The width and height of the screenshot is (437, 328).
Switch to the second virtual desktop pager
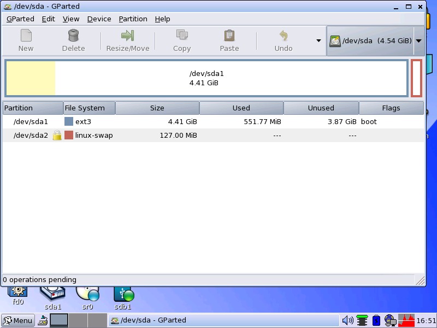(x=78, y=320)
